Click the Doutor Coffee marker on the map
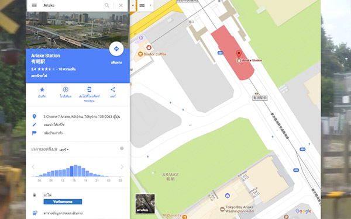351x219 pixels. pyautogui.click(x=140, y=54)
